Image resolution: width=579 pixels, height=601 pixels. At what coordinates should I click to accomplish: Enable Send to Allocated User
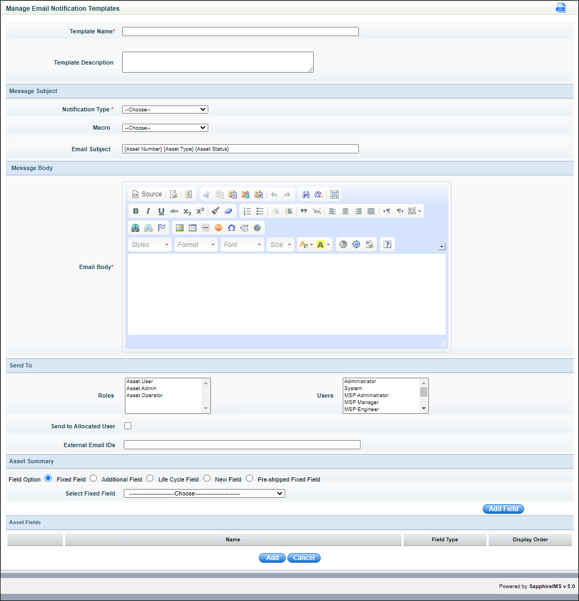[128, 426]
